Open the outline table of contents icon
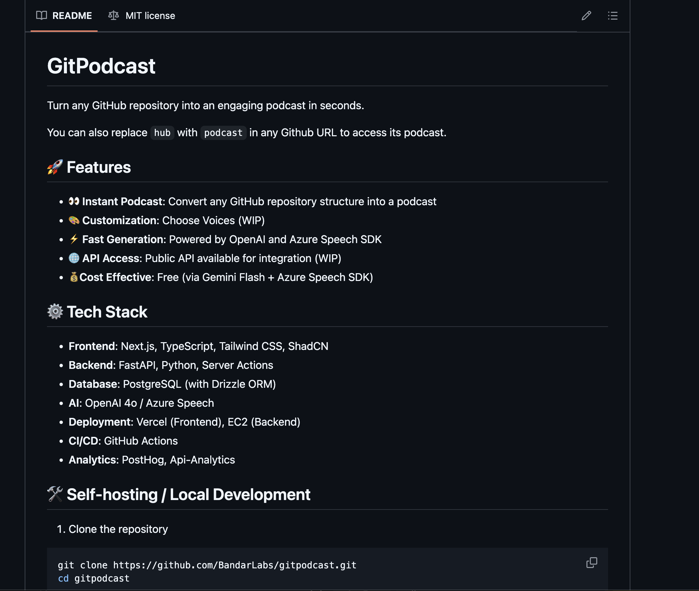The height and width of the screenshot is (591, 699). click(x=612, y=16)
